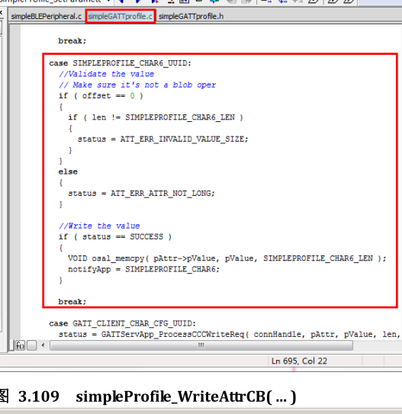Viewport: 402px width, 414px height.
Task: Click the //Validate the value comment
Action: pyautogui.click(x=107, y=74)
